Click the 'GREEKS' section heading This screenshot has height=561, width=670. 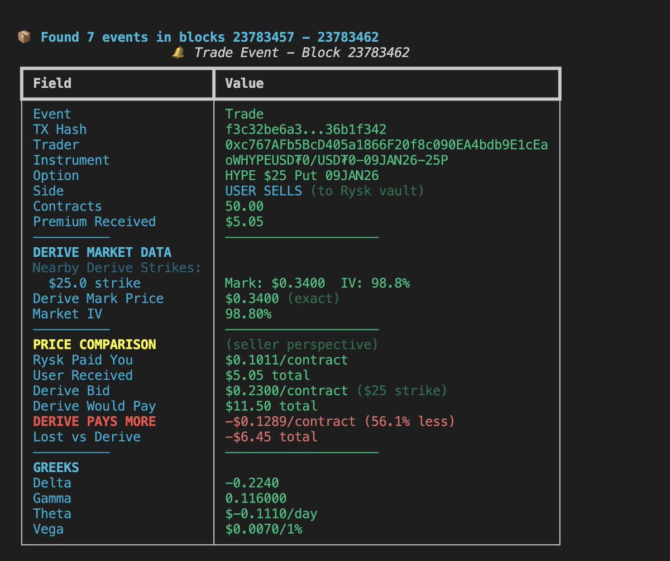pyautogui.click(x=56, y=467)
